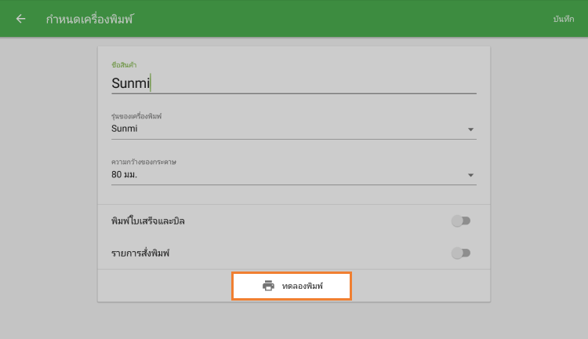588x339 pixels.
Task: Click the พิมพ์ใบเสร็จและบิล row text
Action: pos(148,221)
